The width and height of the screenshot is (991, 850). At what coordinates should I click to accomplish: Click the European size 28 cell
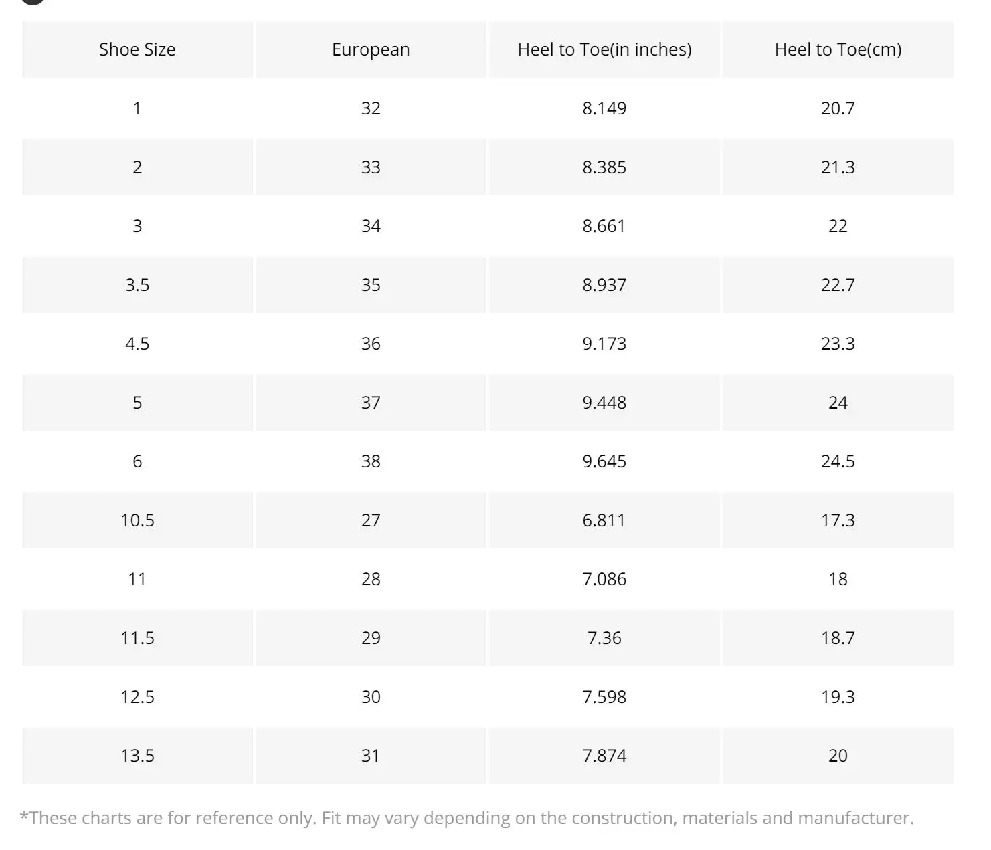(x=371, y=579)
